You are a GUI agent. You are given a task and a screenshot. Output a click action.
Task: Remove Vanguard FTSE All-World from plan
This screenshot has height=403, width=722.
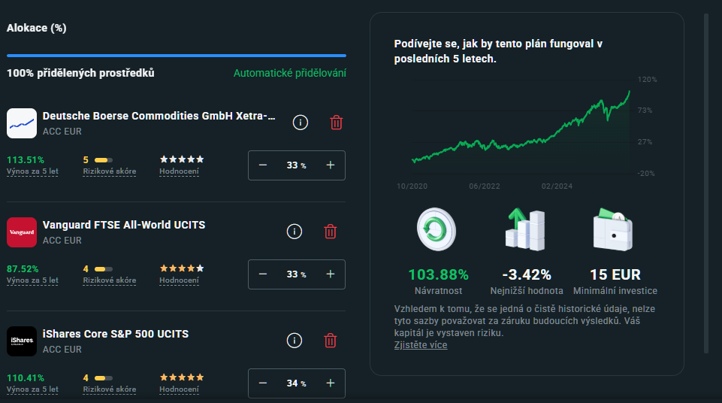tap(330, 232)
